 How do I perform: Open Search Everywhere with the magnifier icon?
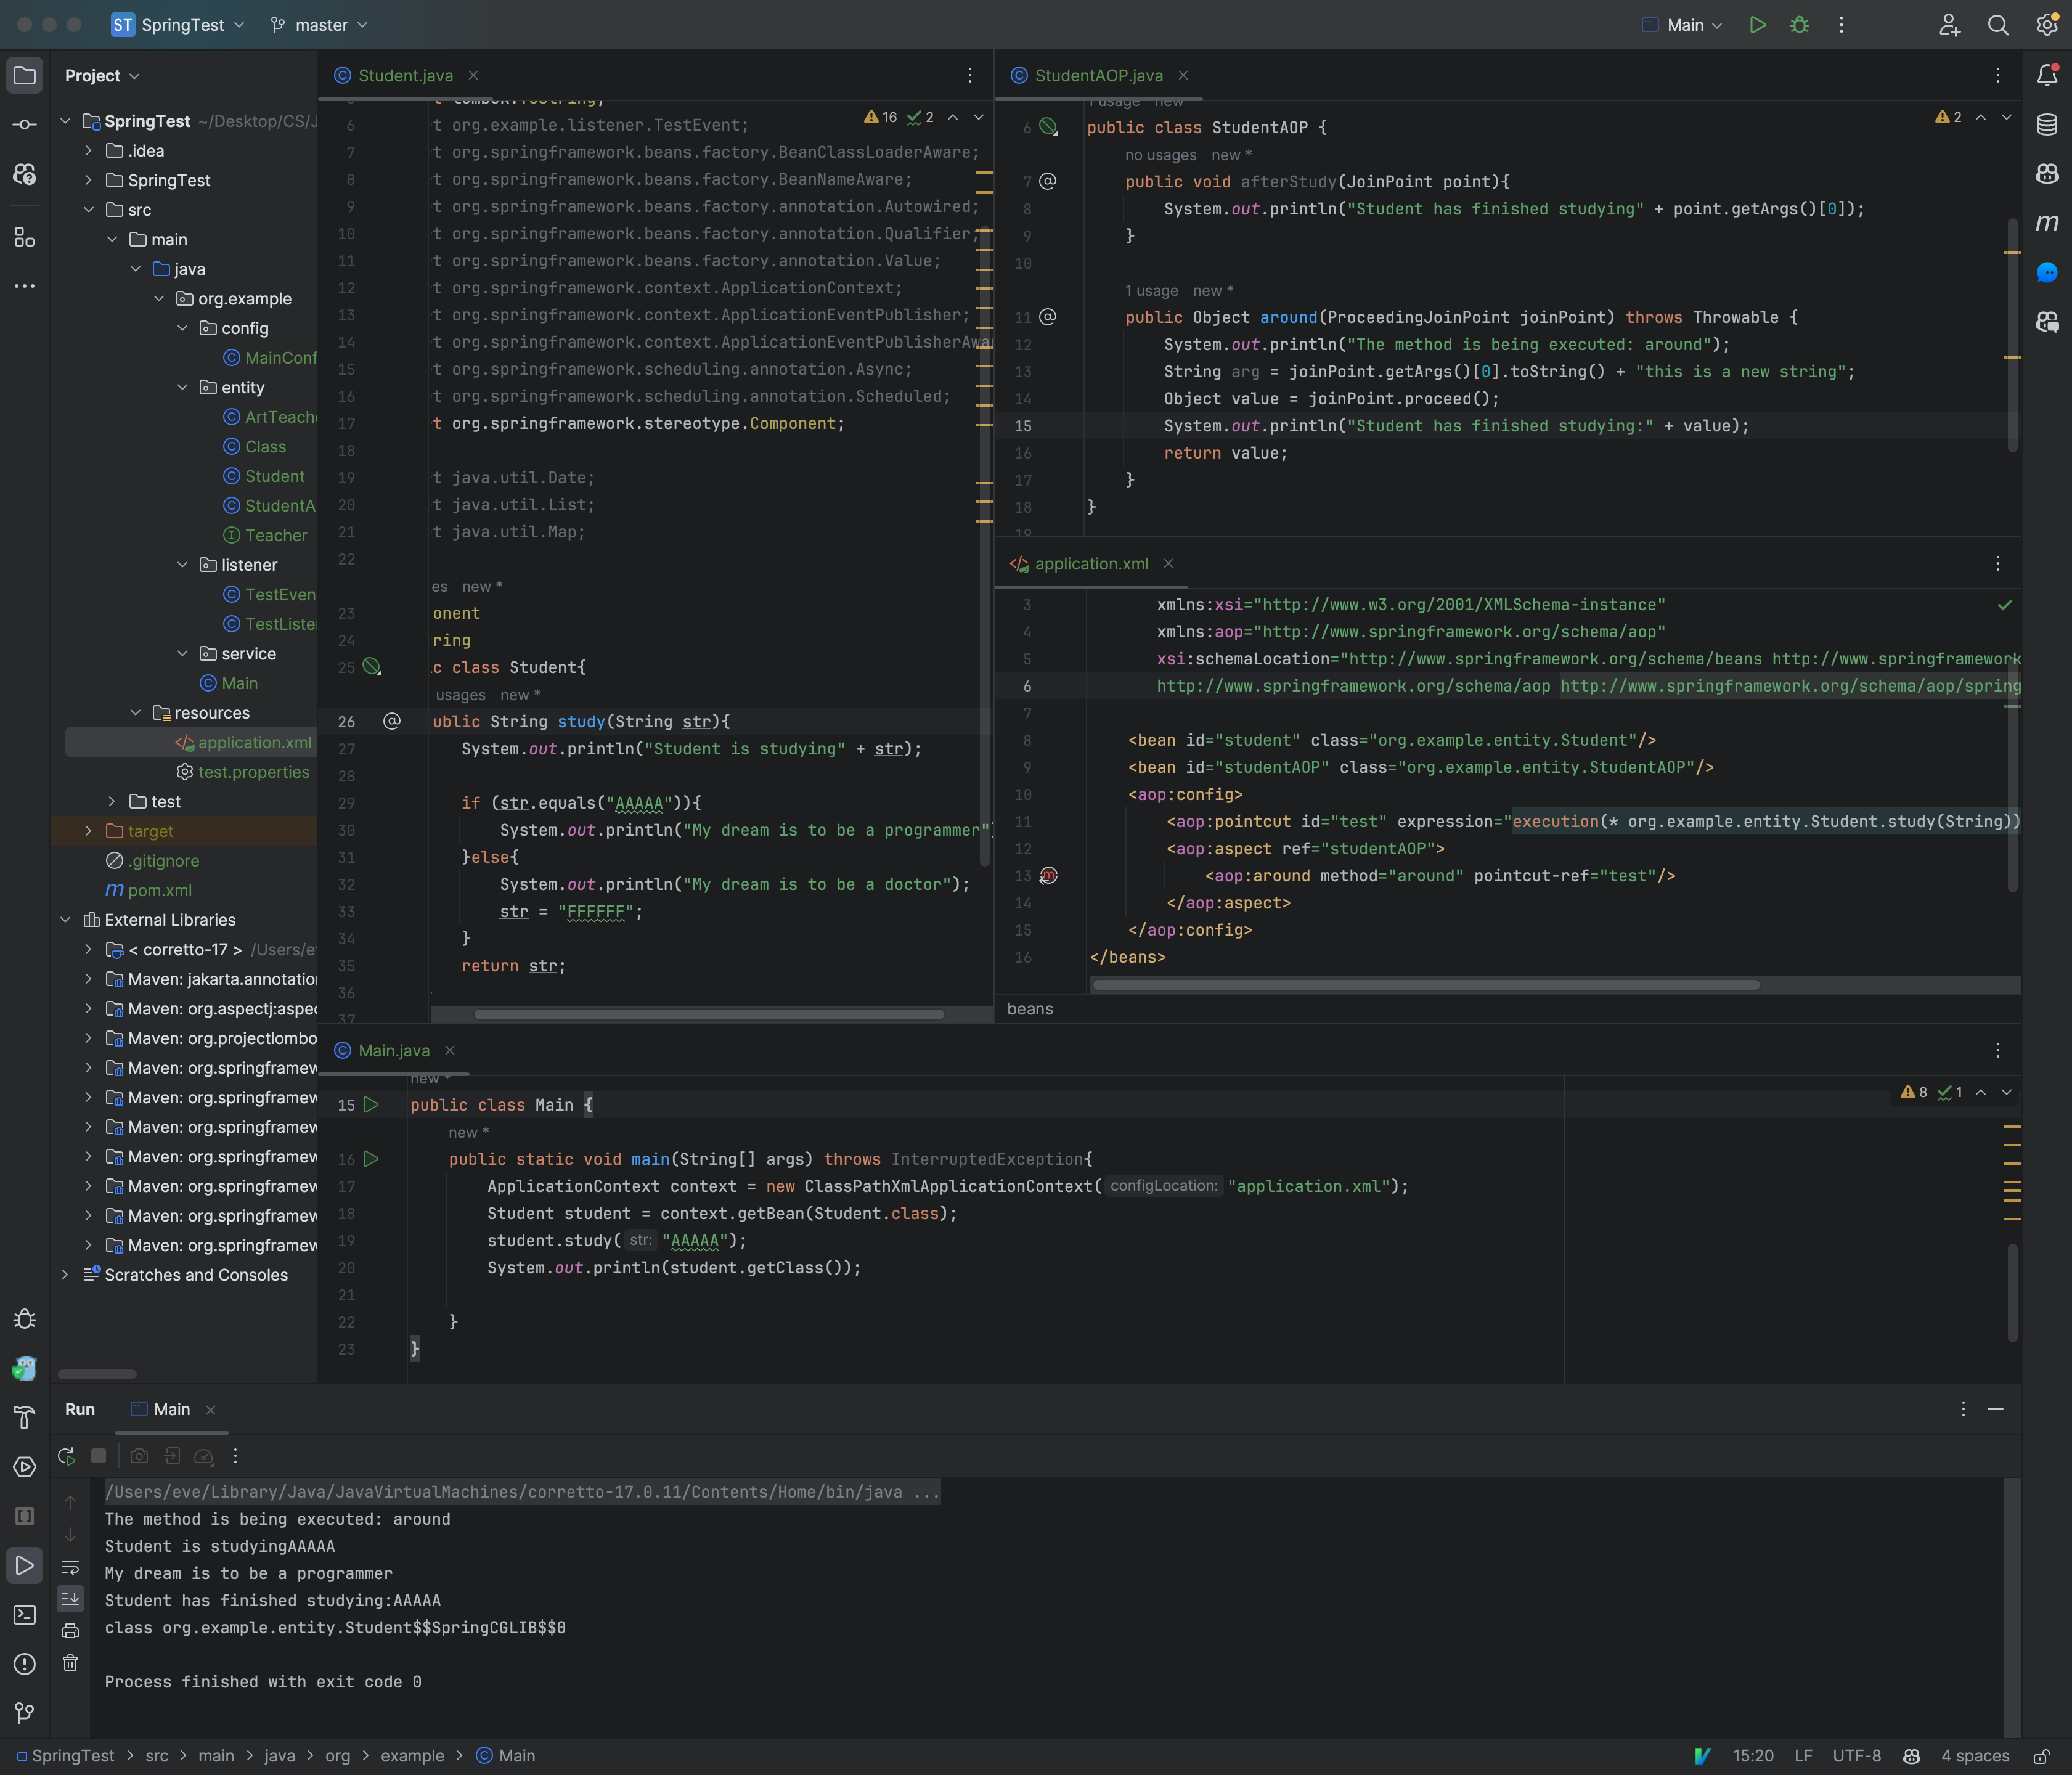pyautogui.click(x=1998, y=25)
